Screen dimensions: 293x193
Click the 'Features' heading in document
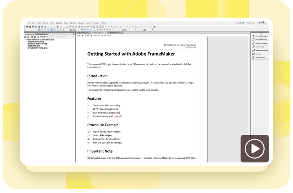(x=94, y=99)
